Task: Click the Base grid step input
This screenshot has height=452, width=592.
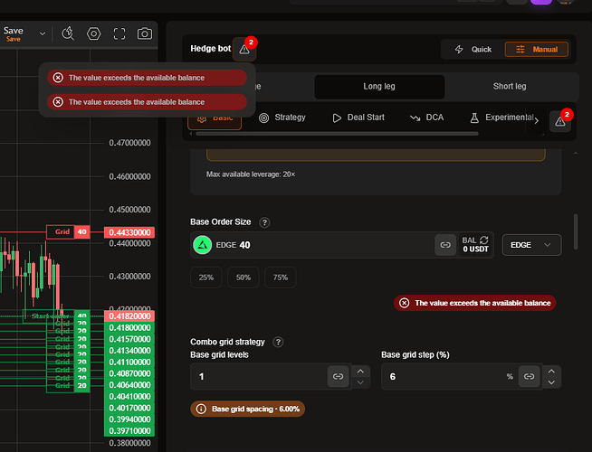Action: (x=450, y=377)
